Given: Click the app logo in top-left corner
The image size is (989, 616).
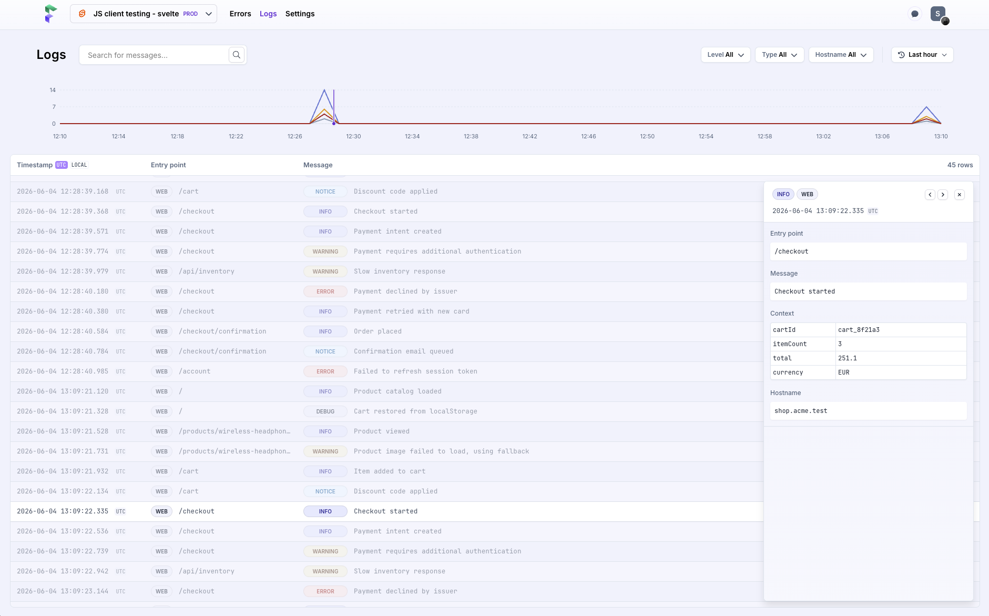Looking at the screenshot, I should tap(50, 14).
